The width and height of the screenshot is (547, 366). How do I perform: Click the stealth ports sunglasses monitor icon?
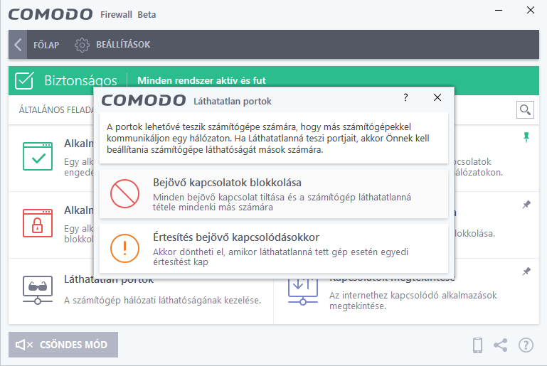point(38,290)
